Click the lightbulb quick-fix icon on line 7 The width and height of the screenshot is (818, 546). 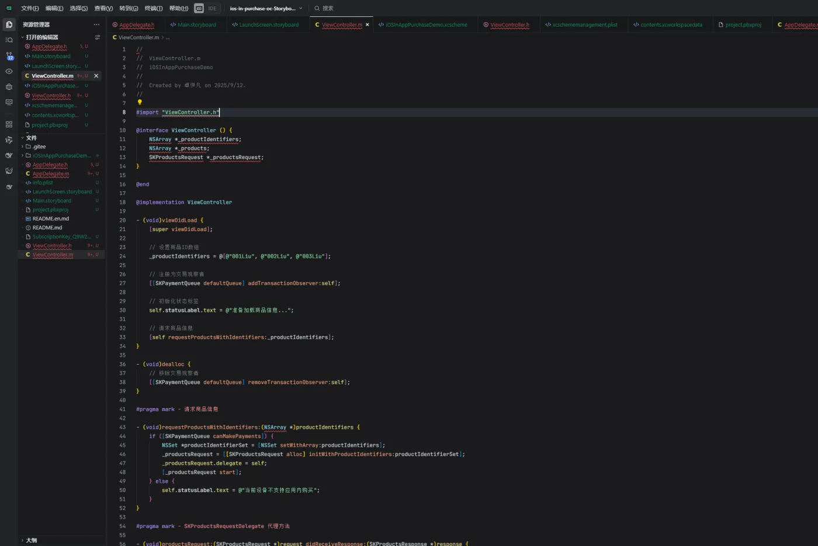140,103
